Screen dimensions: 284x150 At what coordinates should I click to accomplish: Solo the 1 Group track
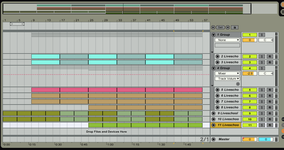[262, 35]
